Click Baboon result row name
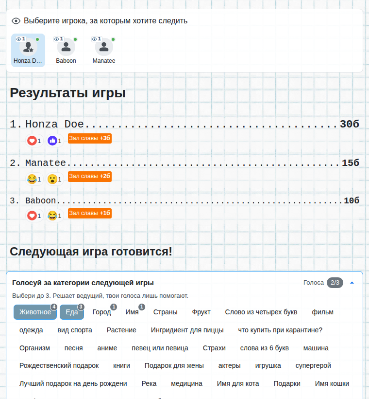The image size is (369, 399). (x=40, y=200)
